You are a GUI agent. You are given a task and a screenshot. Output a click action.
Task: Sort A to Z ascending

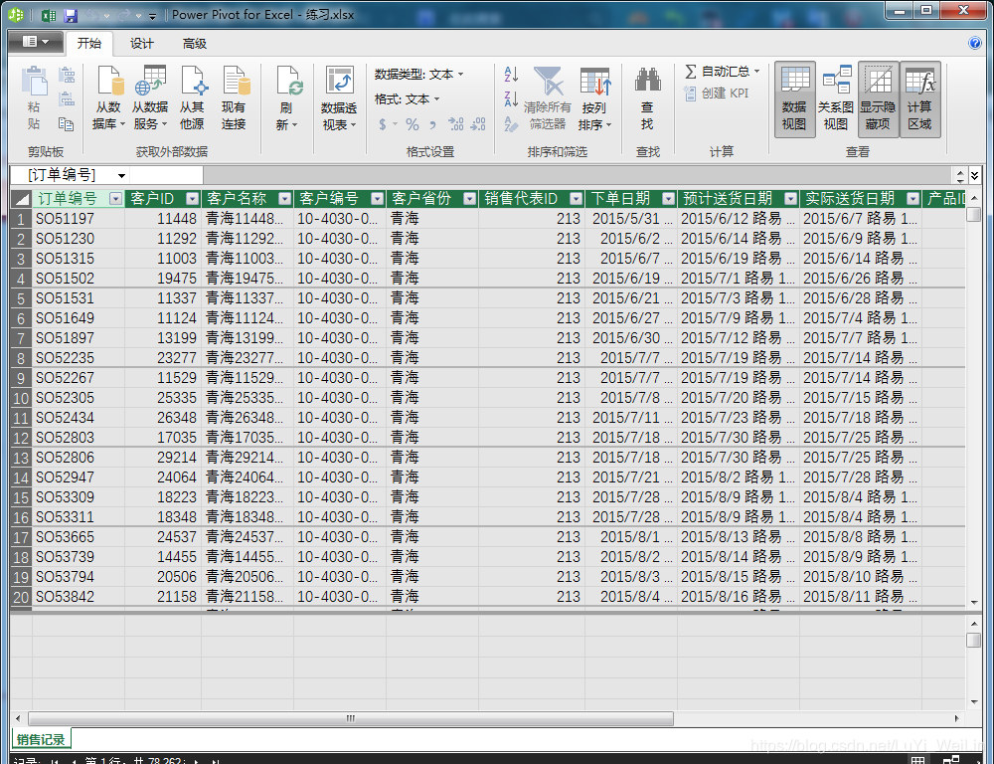[511, 75]
